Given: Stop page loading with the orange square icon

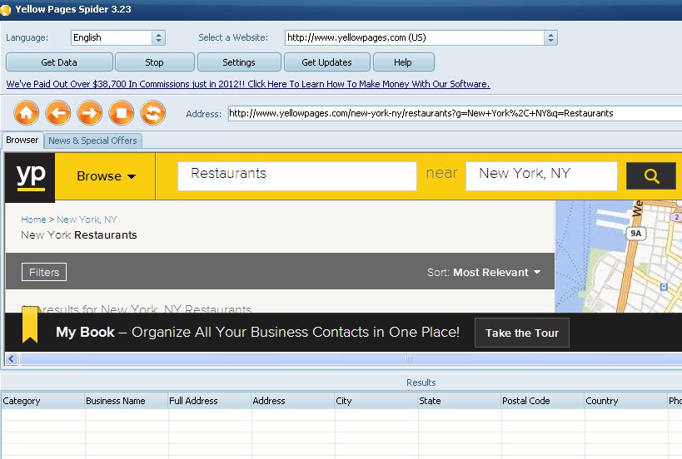Looking at the screenshot, I should click(x=122, y=113).
